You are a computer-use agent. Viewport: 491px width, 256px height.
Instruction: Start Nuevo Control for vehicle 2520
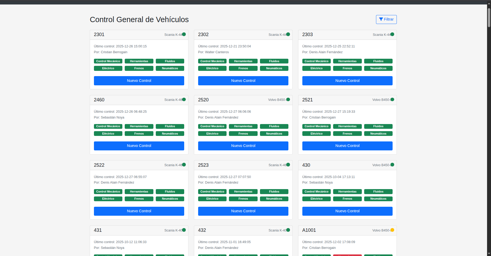[243, 146]
